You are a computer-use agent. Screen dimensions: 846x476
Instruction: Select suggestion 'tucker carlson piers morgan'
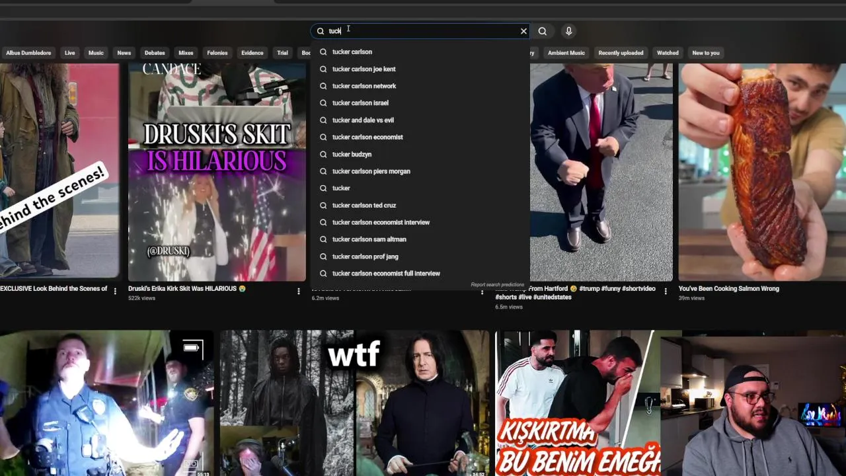pos(420,171)
